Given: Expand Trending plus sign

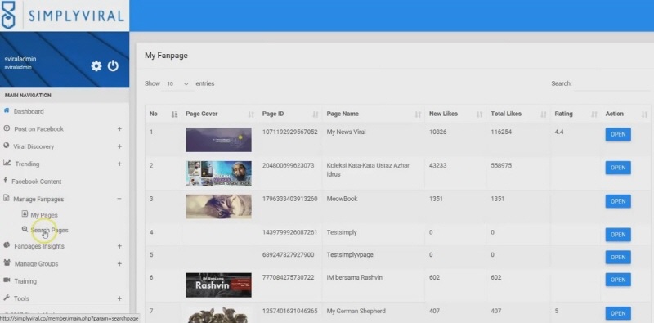Looking at the screenshot, I should (119, 164).
